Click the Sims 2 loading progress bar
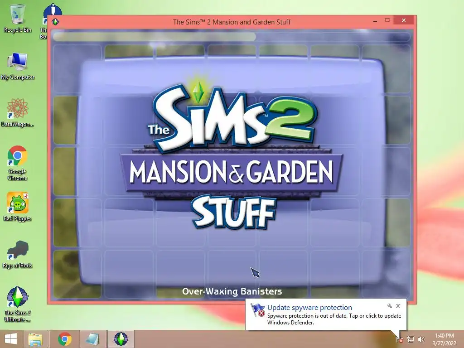This screenshot has height=348, width=464. pyautogui.click(x=232, y=37)
